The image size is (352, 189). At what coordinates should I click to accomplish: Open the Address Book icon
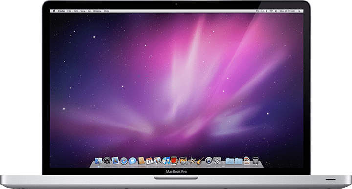click(x=141, y=161)
